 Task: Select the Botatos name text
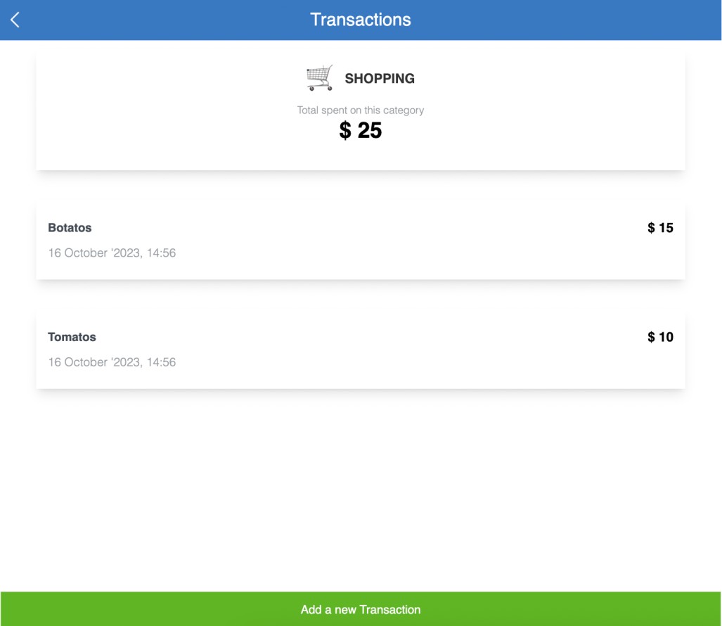click(70, 228)
